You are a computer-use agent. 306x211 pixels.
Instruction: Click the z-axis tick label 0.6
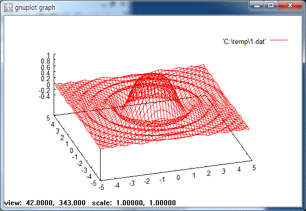(x=45, y=67)
